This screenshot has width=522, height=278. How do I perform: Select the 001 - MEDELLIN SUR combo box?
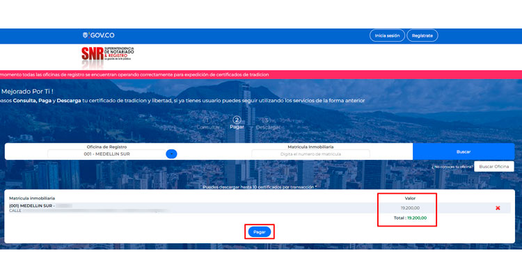tap(106, 154)
